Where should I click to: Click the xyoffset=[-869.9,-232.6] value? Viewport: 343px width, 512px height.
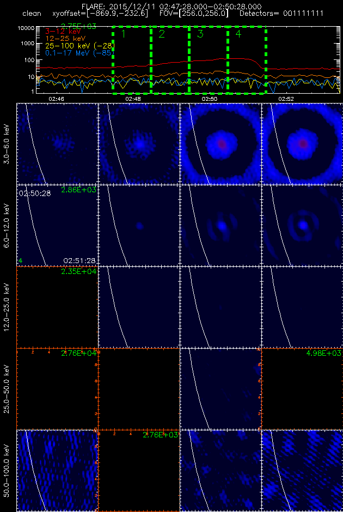[100, 14]
